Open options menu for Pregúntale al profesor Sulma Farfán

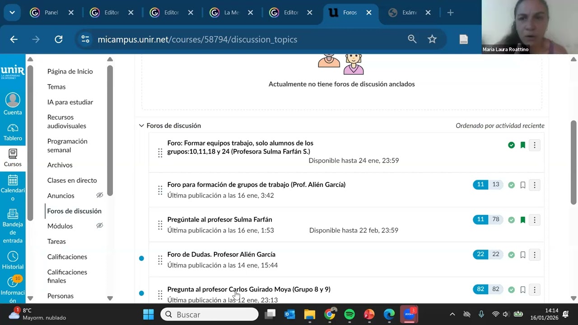[x=535, y=220]
